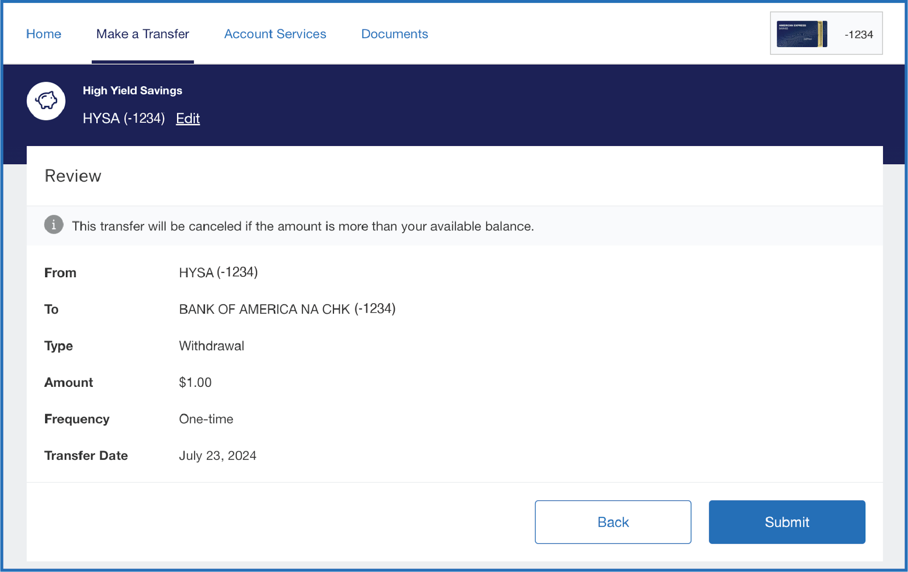Viewport: 908px width, 572px height.
Task: Click the $1.00 amount value
Action: click(195, 382)
